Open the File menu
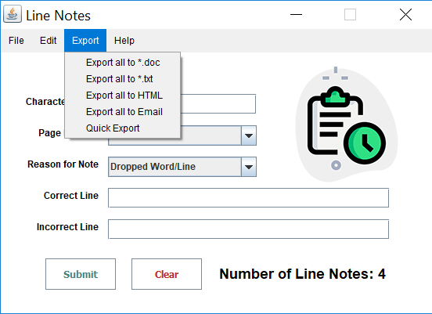Screen dimensions: 432x314 16,41
